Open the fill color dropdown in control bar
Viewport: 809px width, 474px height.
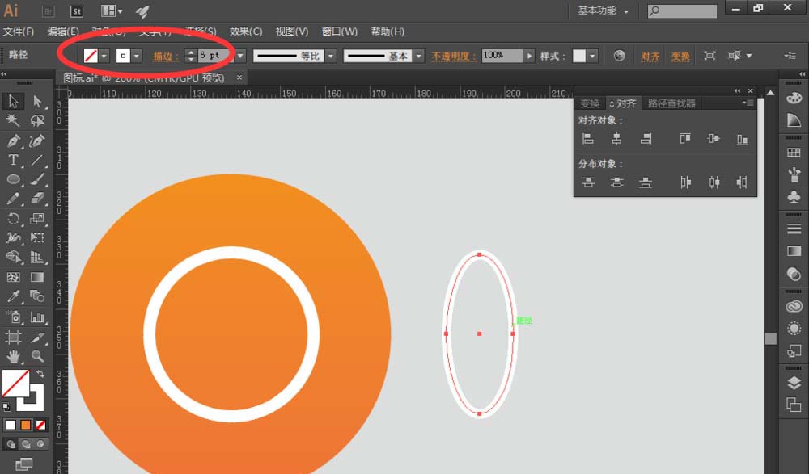[x=104, y=56]
